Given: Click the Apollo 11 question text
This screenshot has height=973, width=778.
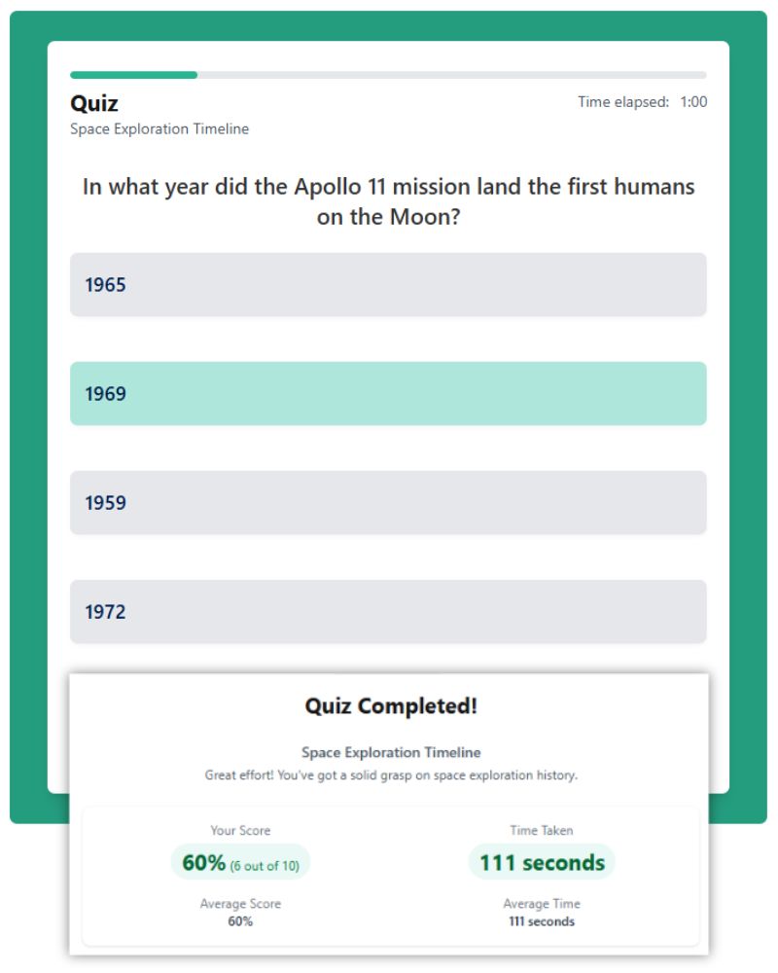Looking at the screenshot, I should click(387, 201).
